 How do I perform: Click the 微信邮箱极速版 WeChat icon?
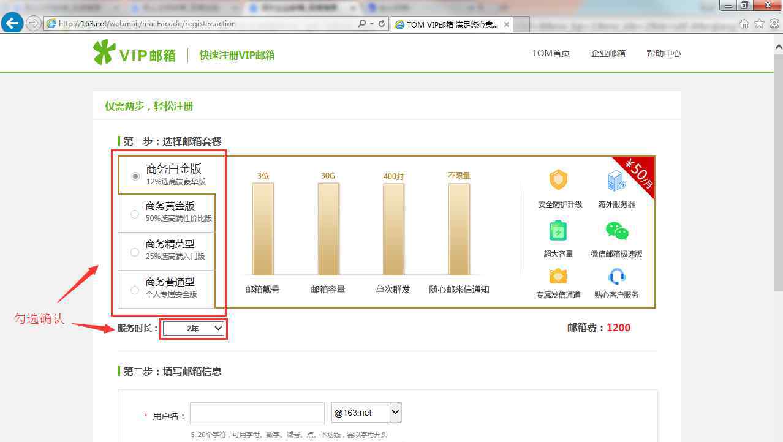[x=617, y=231]
